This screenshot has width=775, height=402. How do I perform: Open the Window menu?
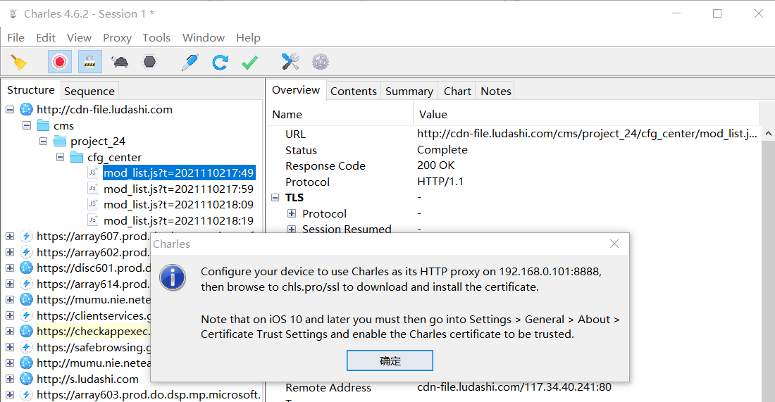pos(203,38)
